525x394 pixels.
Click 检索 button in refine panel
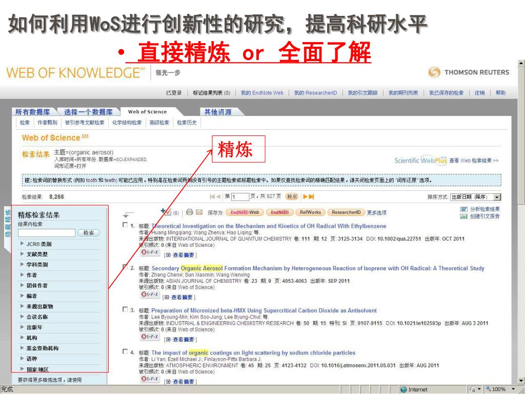tap(89, 233)
